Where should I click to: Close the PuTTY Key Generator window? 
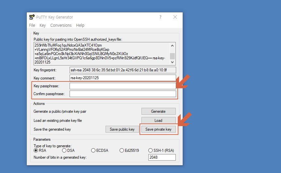[175, 17]
